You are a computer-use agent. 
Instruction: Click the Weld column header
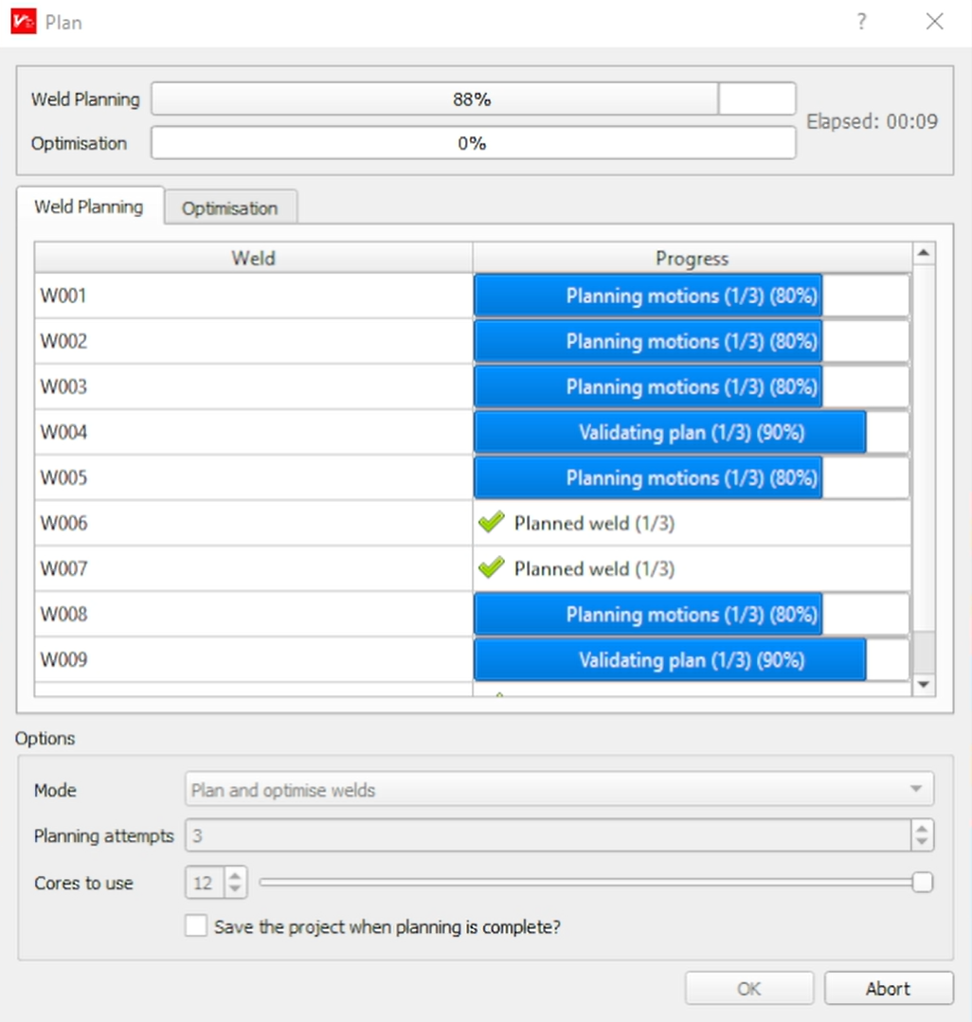point(253,258)
